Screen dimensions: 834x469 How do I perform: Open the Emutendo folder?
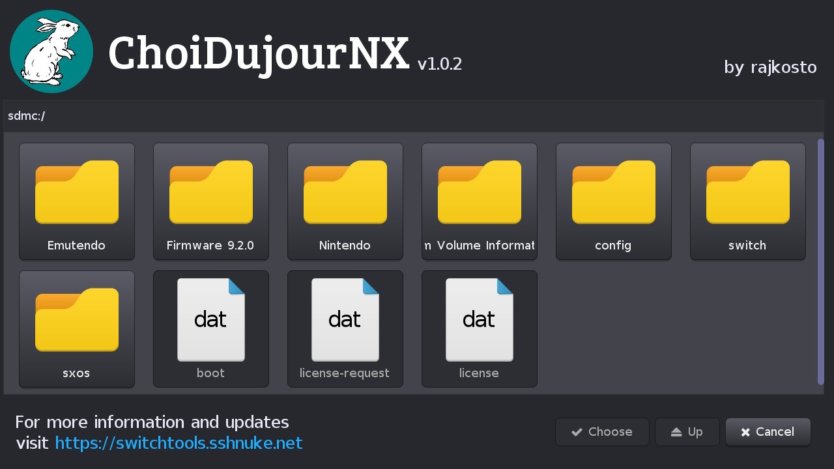click(x=77, y=201)
